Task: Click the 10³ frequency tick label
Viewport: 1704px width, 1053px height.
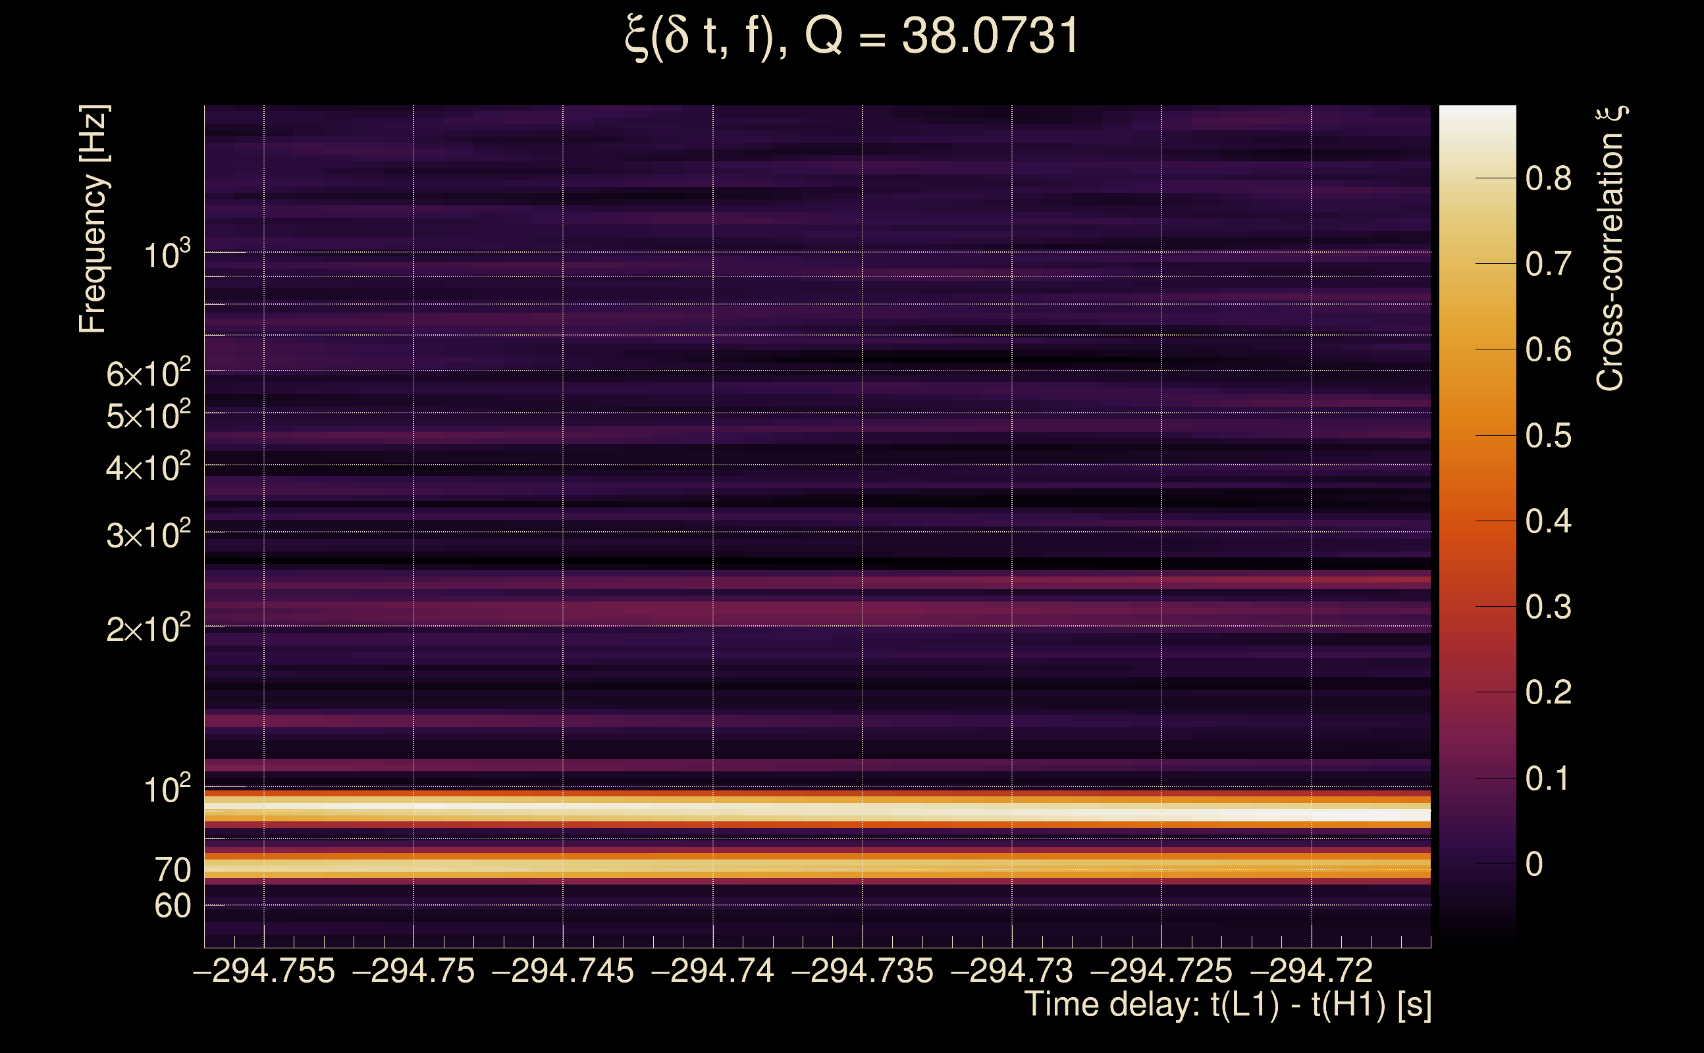Action: (x=167, y=255)
